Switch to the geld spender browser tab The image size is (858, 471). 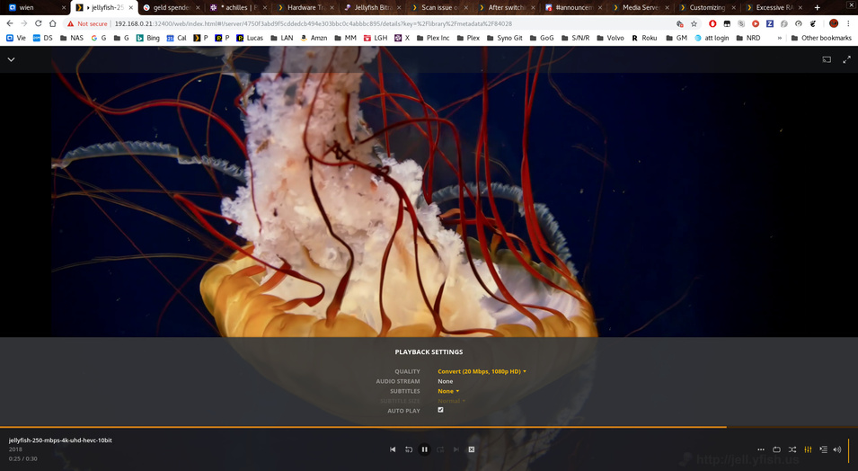click(171, 8)
